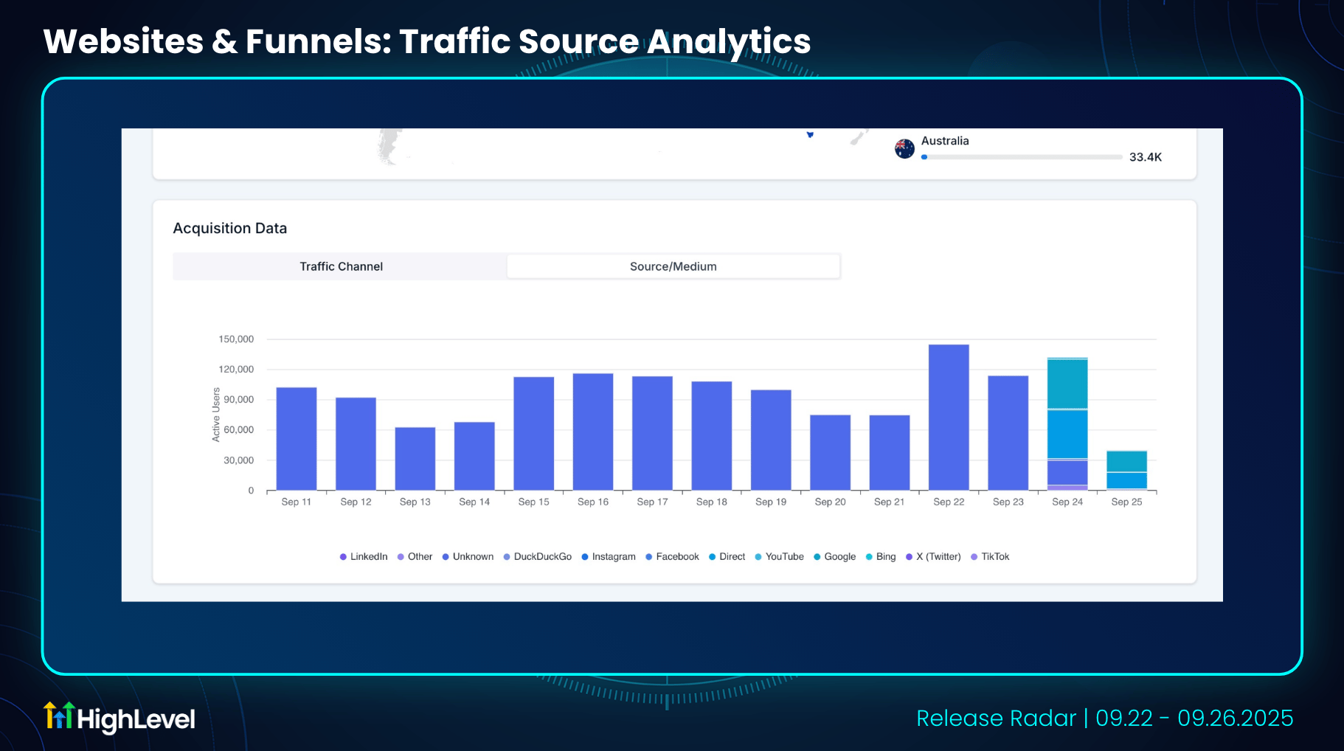This screenshot has width=1344, height=751.
Task: Click the Sep 25 x-axis date label
Action: coord(1126,502)
